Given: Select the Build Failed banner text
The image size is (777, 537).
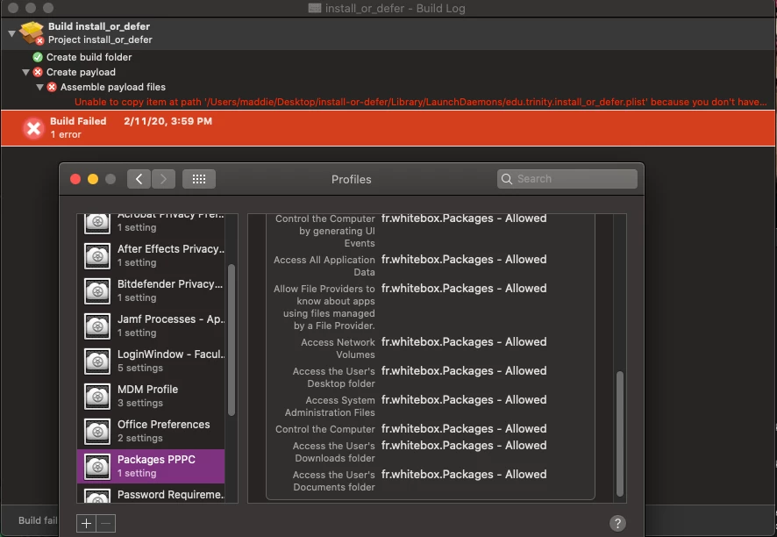Looking at the screenshot, I should pos(78,121).
